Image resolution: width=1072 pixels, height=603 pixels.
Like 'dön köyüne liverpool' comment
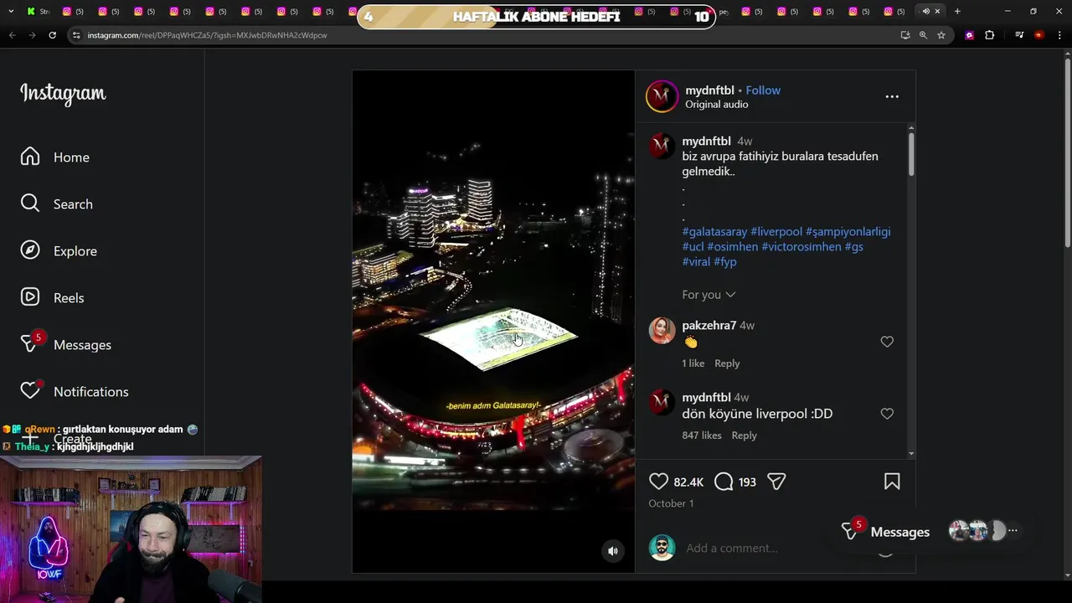pos(887,414)
